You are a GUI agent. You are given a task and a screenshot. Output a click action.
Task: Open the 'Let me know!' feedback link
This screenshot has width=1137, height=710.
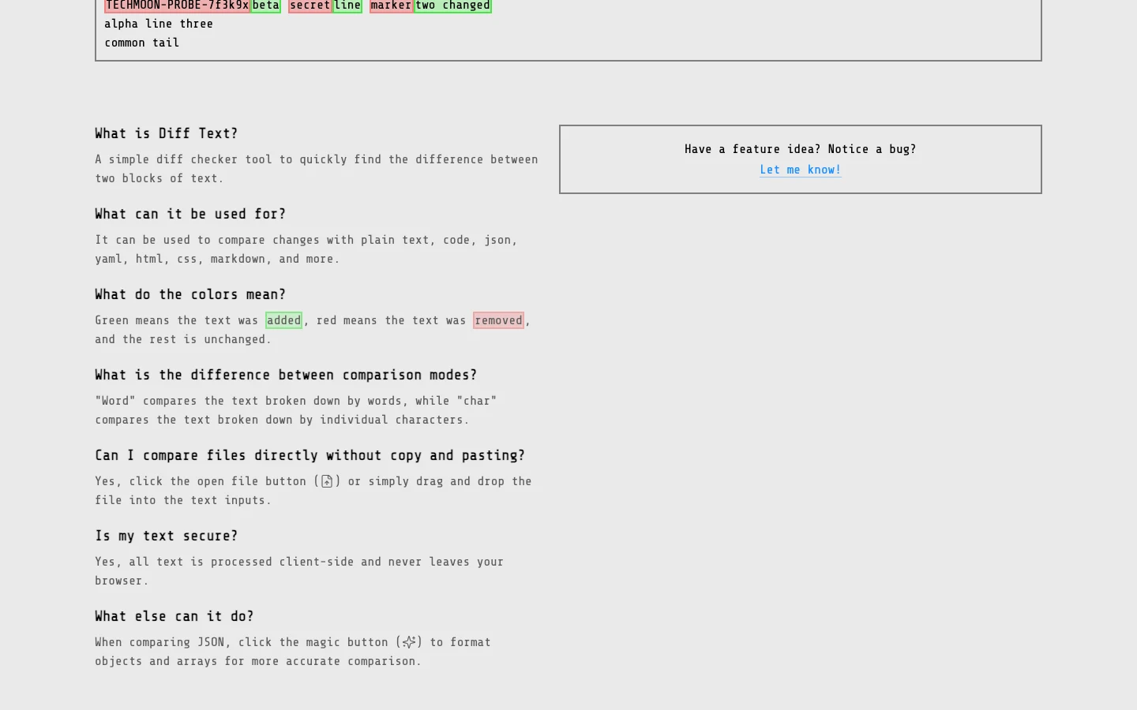tap(801, 170)
